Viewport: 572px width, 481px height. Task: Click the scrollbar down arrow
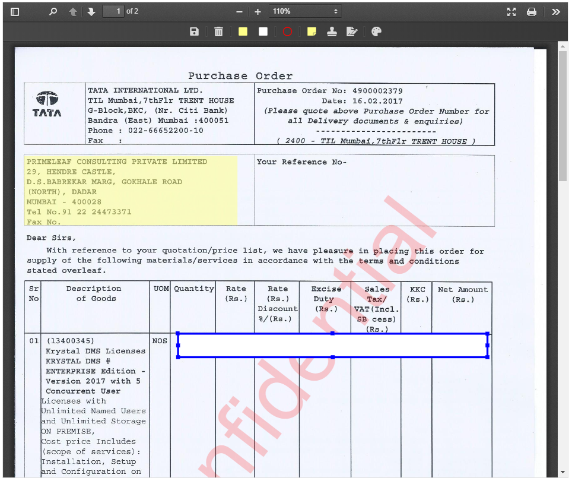(563, 473)
